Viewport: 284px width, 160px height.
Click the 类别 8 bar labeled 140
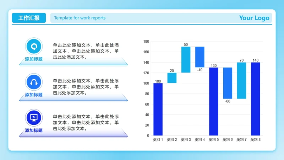256,99
